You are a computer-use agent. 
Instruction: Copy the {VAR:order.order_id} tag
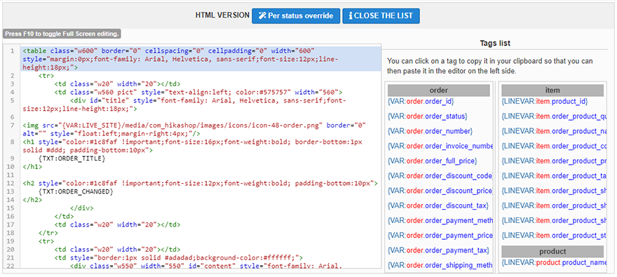[421, 102]
